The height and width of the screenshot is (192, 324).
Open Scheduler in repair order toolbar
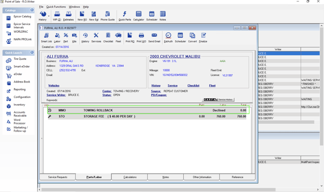point(180,38)
